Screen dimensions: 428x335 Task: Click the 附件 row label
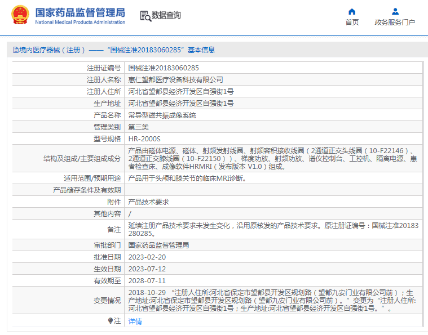point(114,202)
